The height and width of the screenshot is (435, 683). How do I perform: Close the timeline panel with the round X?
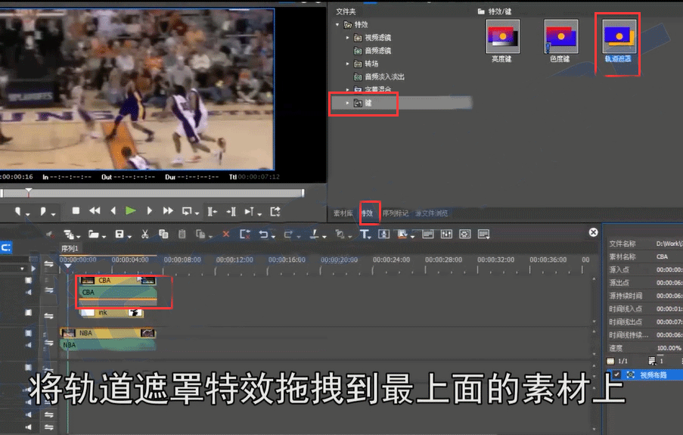[593, 232]
